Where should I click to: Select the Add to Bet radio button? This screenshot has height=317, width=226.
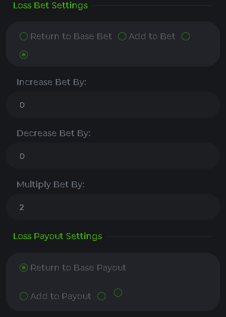click(122, 36)
